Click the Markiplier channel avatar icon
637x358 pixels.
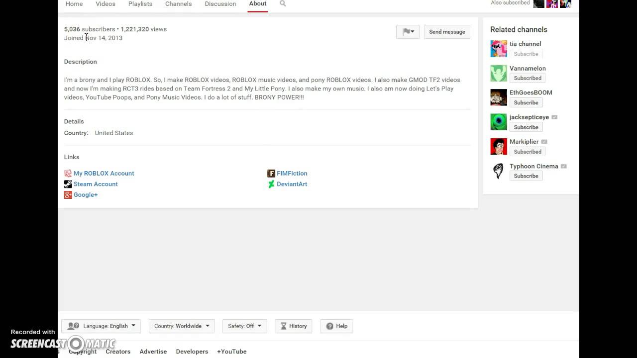click(x=499, y=147)
